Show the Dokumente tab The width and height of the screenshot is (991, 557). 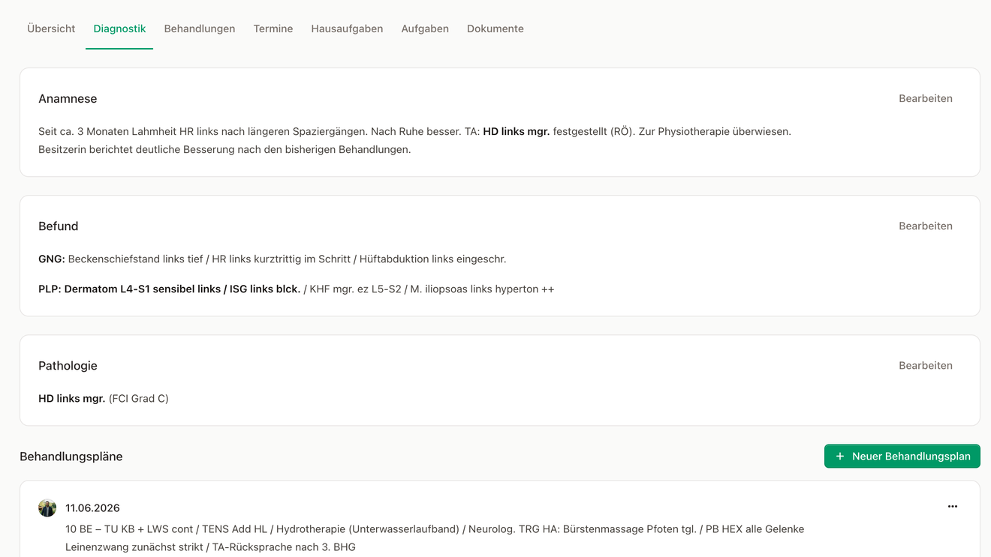click(x=495, y=28)
